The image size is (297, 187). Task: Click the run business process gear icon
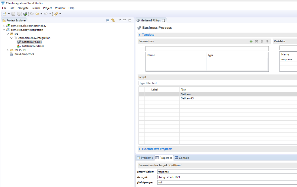tap(25, 14)
